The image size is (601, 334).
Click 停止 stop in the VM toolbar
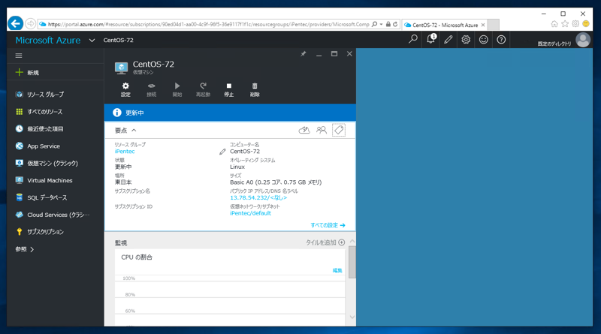pyautogui.click(x=229, y=89)
